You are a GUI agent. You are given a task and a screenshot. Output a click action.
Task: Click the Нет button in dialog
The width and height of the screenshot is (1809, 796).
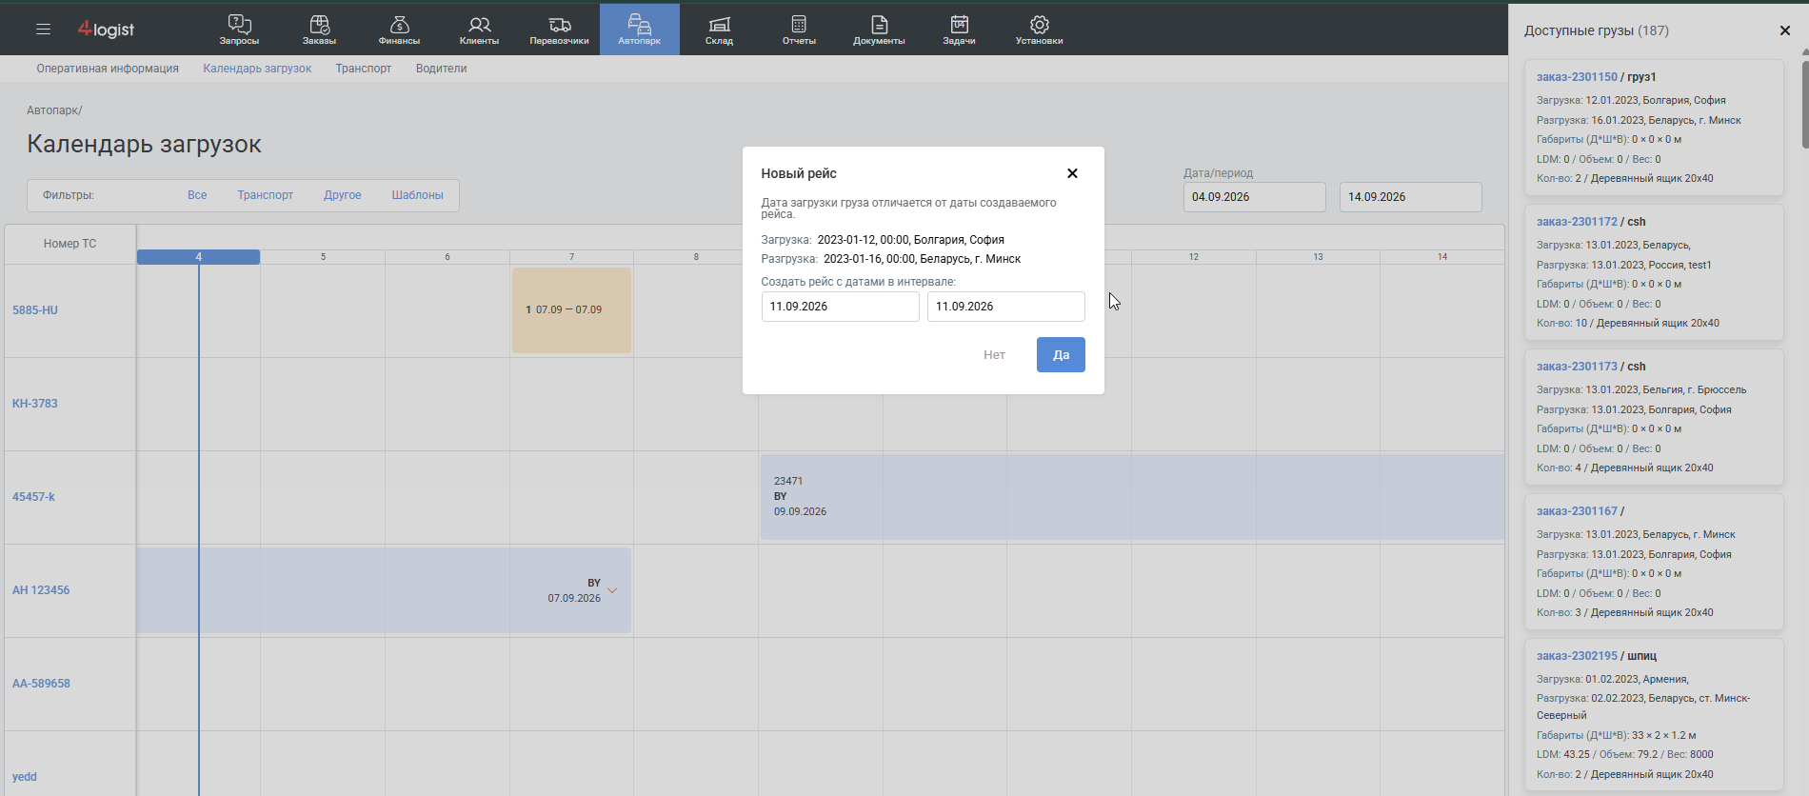pos(994,354)
